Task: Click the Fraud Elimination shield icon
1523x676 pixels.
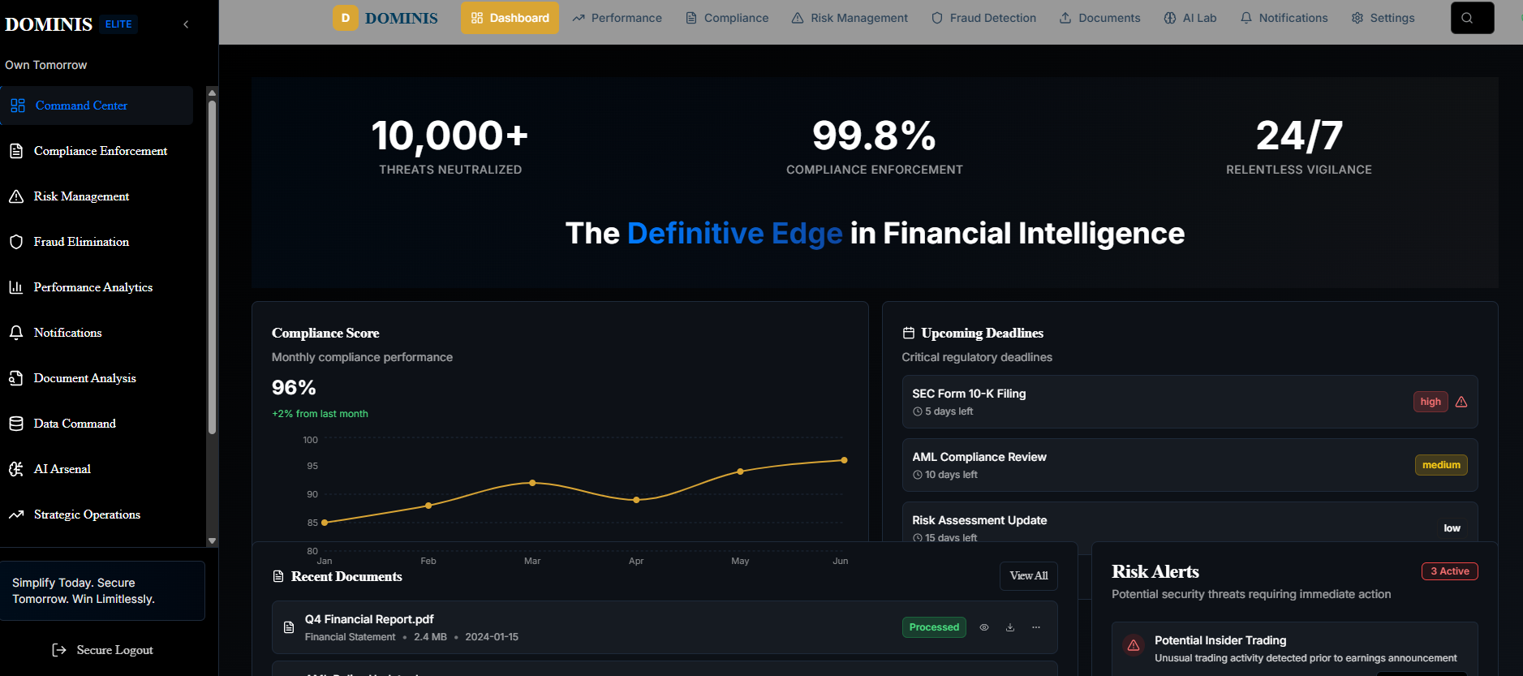Action: [x=16, y=242]
